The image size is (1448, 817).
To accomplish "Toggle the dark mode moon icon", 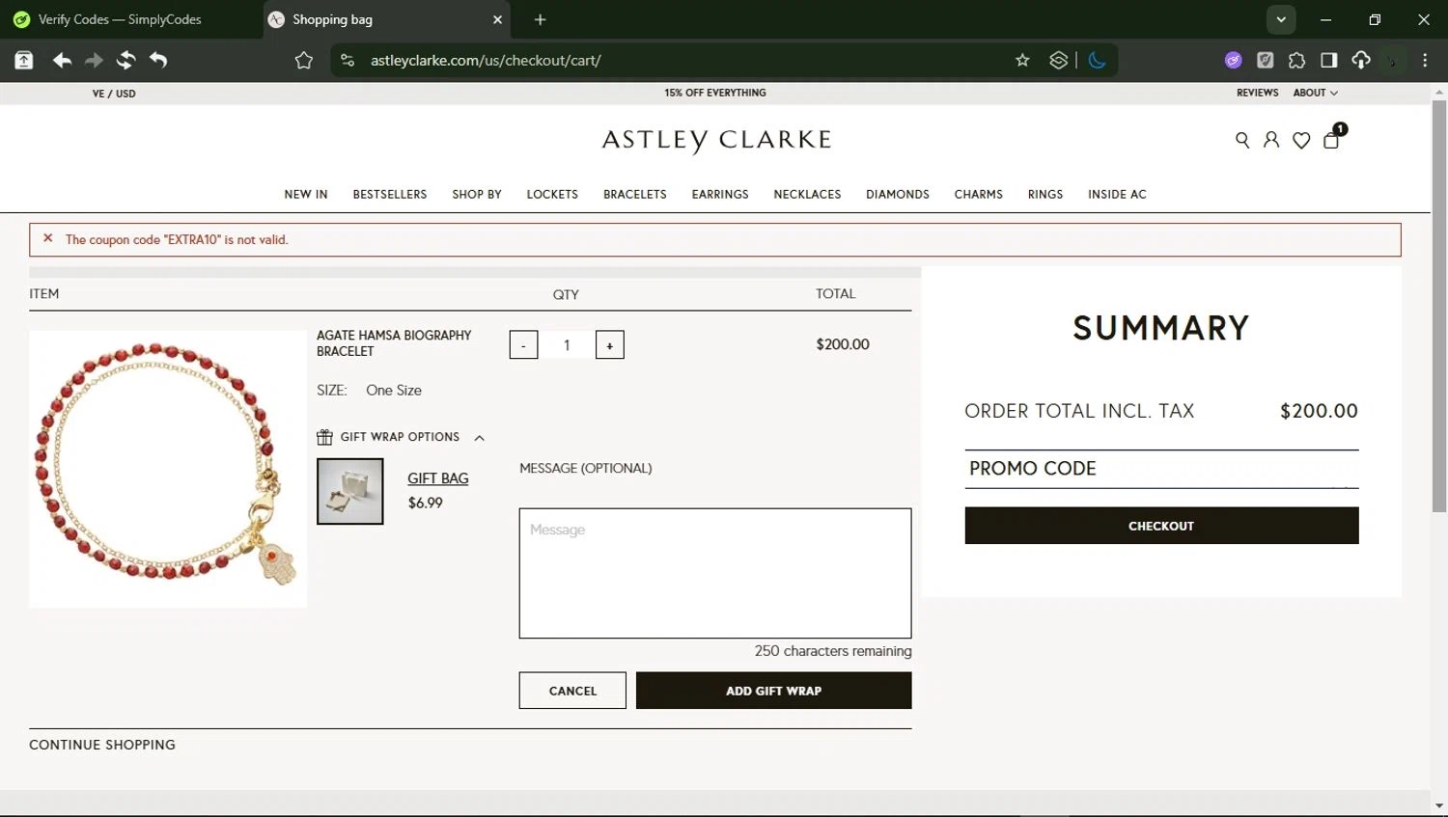I will [1097, 60].
